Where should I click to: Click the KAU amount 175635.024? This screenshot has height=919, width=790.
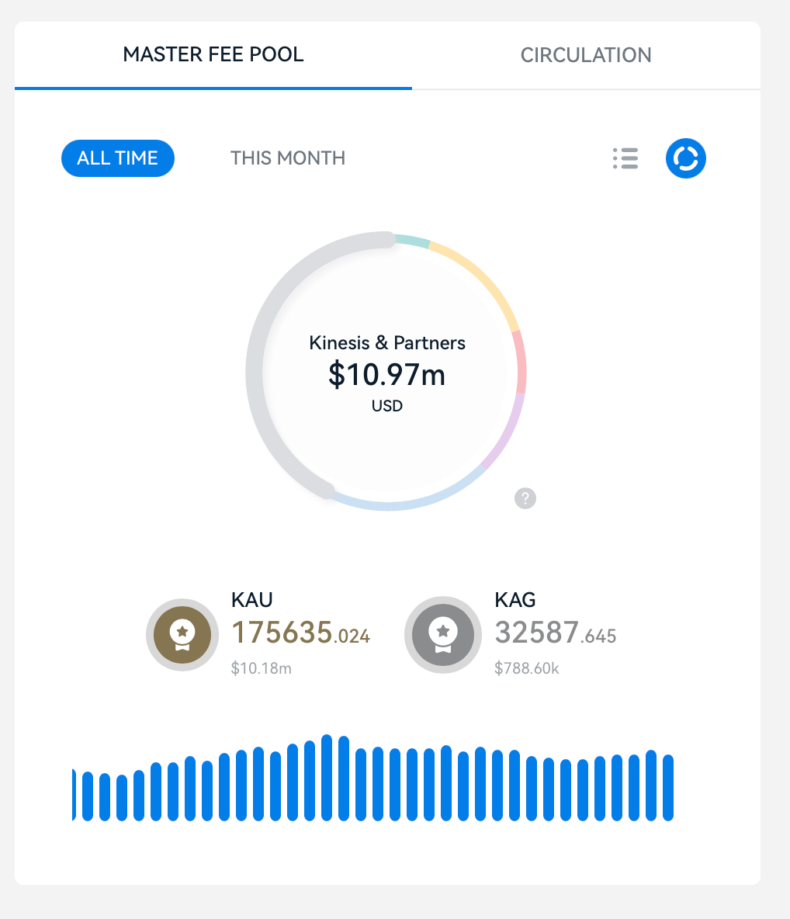click(x=300, y=633)
